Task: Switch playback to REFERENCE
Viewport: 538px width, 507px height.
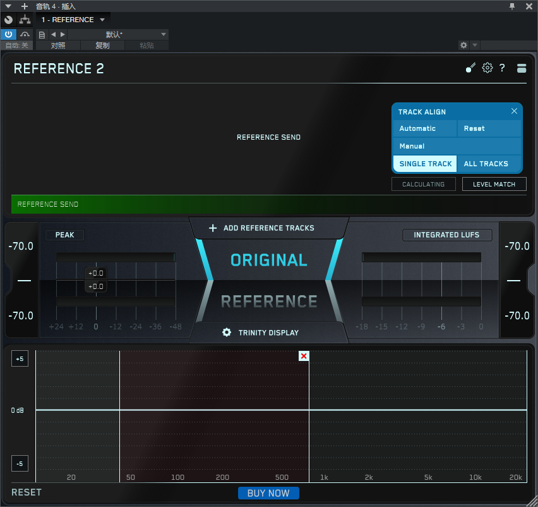Action: (268, 302)
